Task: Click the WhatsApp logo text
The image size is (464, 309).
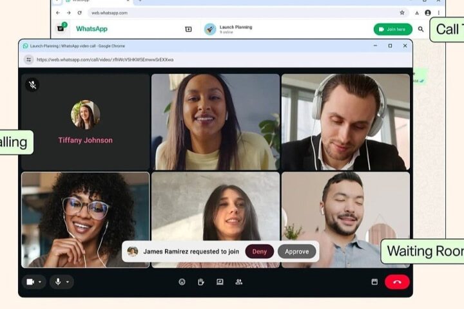Action: [x=92, y=29]
